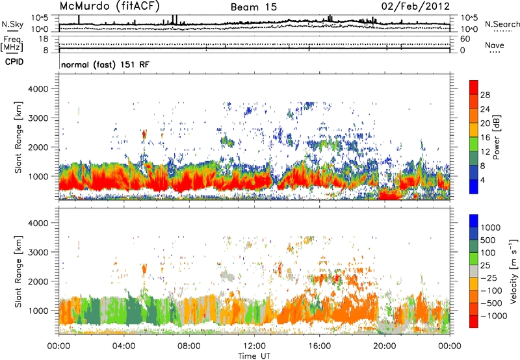Viewport: 520px width, 360px height.
Task: Click the '28' value on Power colorbar
Action: click(x=485, y=95)
